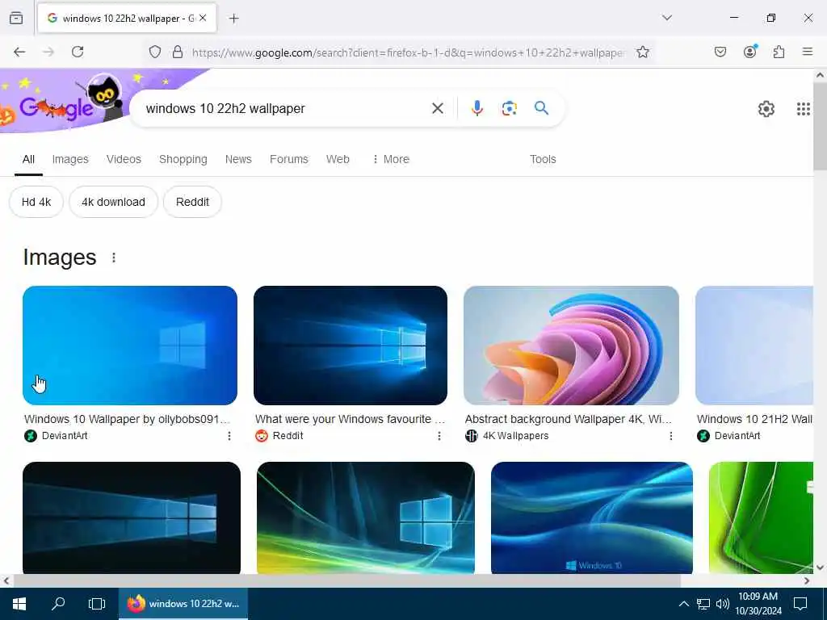
Task: Switch to Shopping tab
Action: [x=183, y=159]
